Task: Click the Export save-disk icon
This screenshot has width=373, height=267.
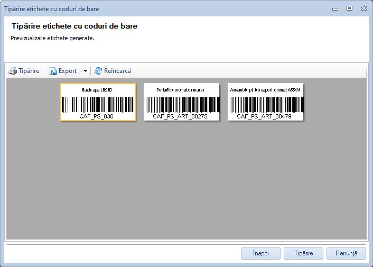Action: (x=53, y=71)
